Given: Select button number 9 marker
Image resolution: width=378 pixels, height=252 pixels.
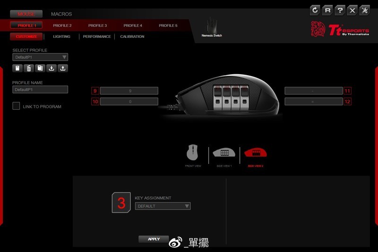Looking at the screenshot, I should click(95, 91).
